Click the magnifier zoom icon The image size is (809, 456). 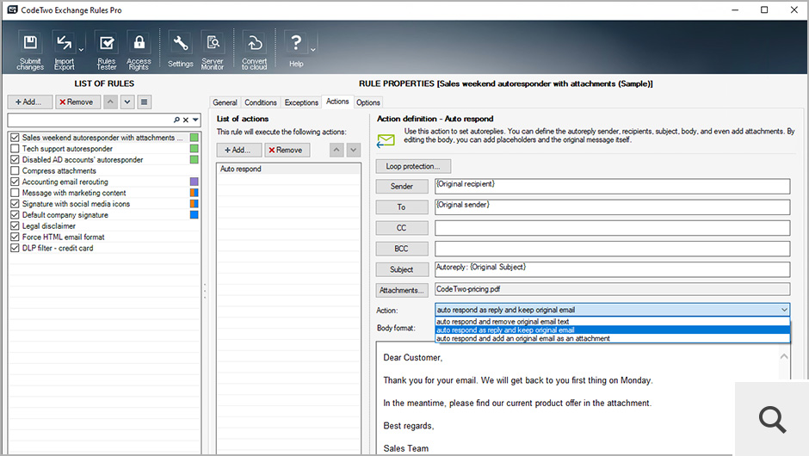pos(772,419)
